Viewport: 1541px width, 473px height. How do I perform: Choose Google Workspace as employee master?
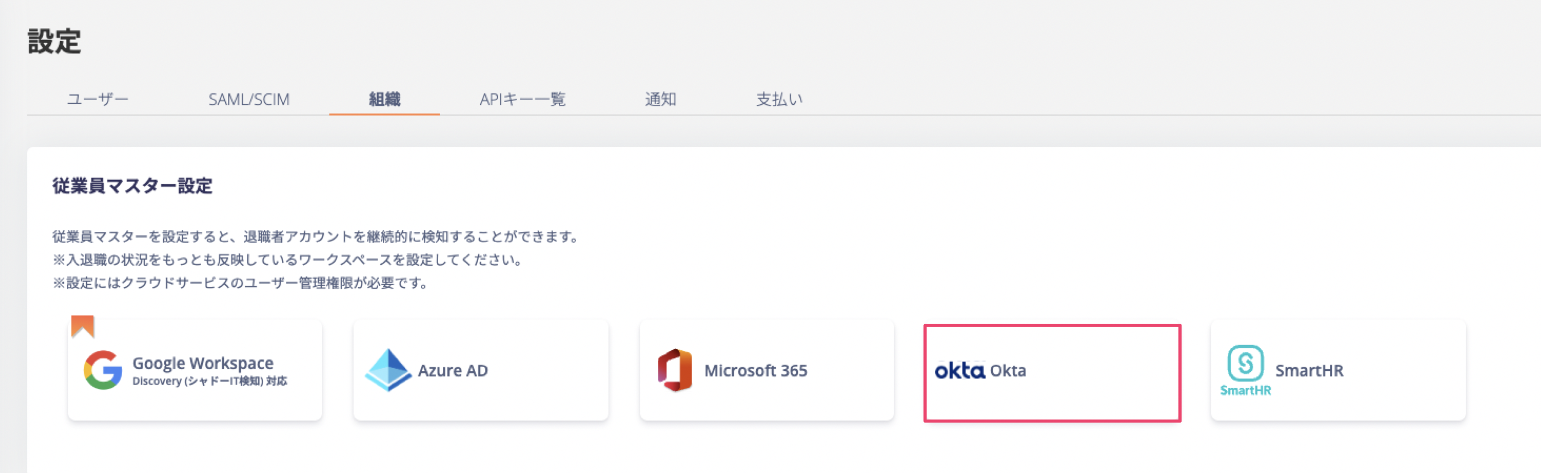195,370
